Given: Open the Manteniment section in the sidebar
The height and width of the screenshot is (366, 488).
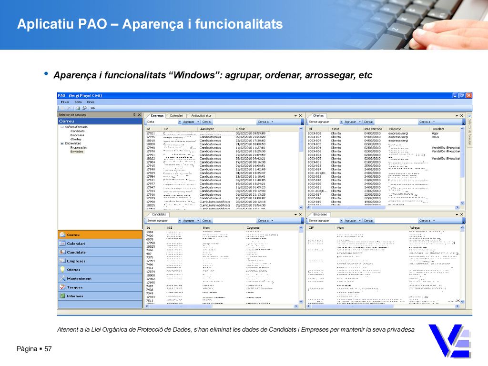Looking at the screenshot, I should click(x=100, y=278).
